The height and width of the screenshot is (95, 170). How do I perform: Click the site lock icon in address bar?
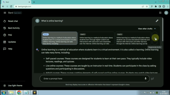(16, 6)
